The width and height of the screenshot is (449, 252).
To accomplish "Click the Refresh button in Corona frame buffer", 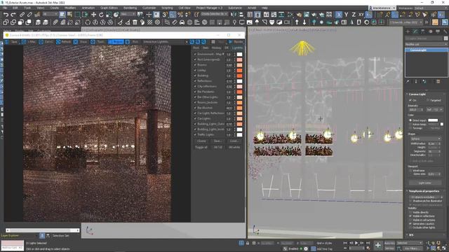I will pyautogui.click(x=64, y=42).
